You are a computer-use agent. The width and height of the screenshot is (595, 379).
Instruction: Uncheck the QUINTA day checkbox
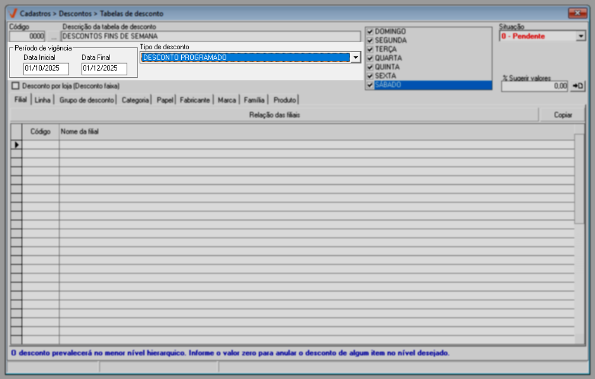[370, 67]
